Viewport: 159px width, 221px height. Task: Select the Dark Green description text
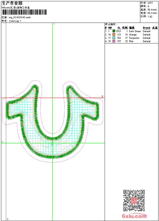click(135, 31)
